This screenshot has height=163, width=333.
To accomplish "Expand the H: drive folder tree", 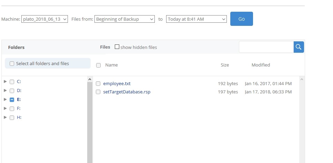I will click(5, 118).
